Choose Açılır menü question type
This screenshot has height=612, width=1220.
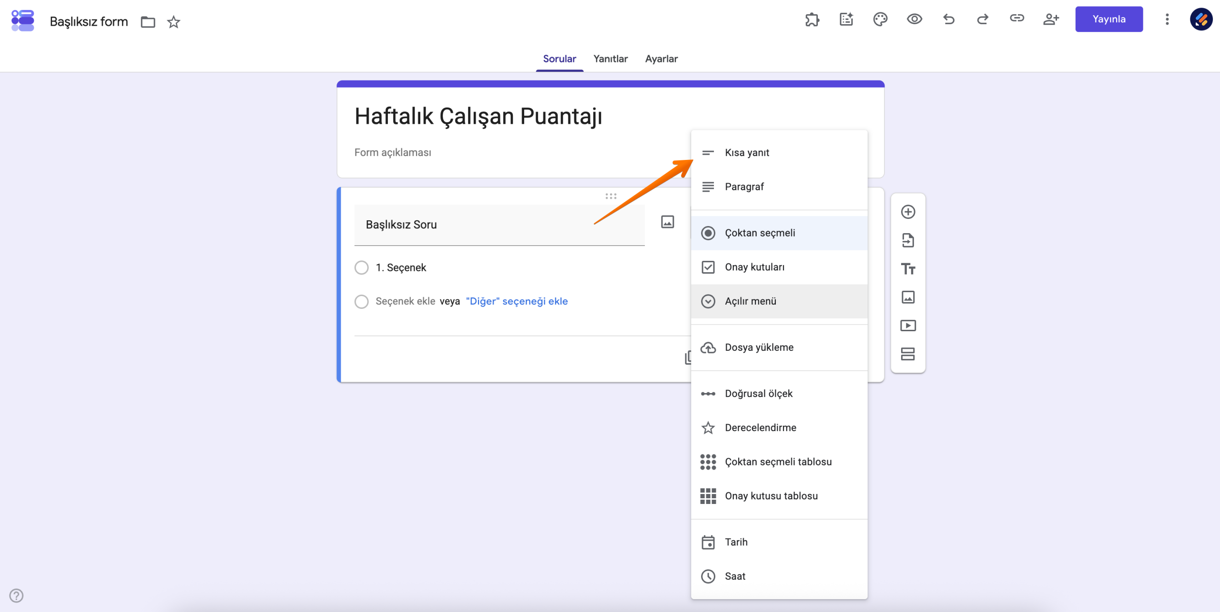[779, 301]
